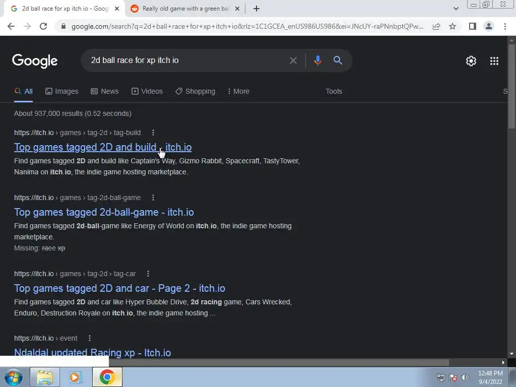Open the Windows Start menu

click(14, 377)
